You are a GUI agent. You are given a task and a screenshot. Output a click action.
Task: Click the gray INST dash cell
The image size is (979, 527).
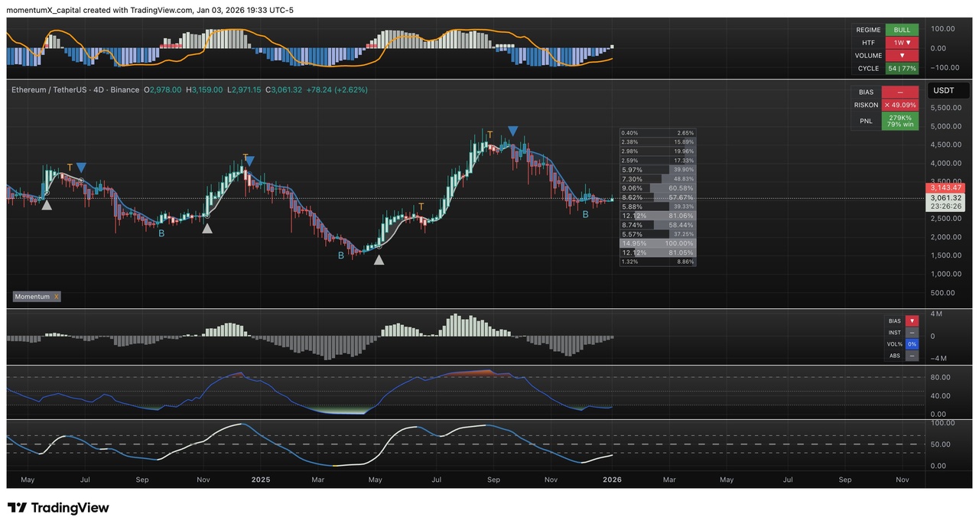(x=912, y=333)
